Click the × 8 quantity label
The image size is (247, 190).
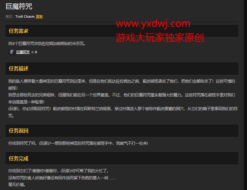pos(34,52)
